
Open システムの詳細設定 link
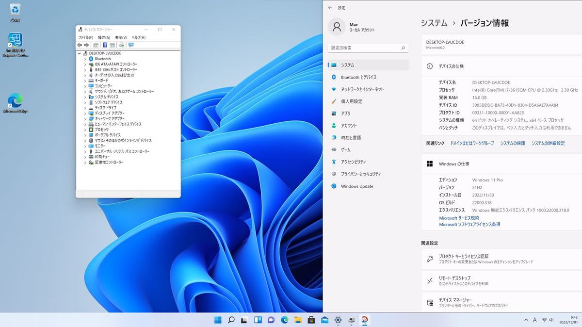click(548, 143)
